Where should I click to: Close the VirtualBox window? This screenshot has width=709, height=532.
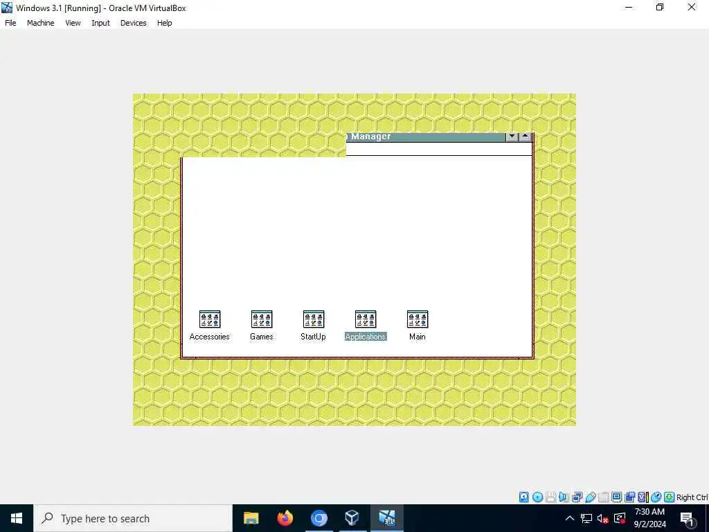click(692, 8)
